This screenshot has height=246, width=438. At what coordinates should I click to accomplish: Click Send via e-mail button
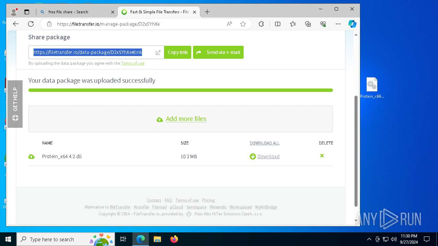(218, 52)
